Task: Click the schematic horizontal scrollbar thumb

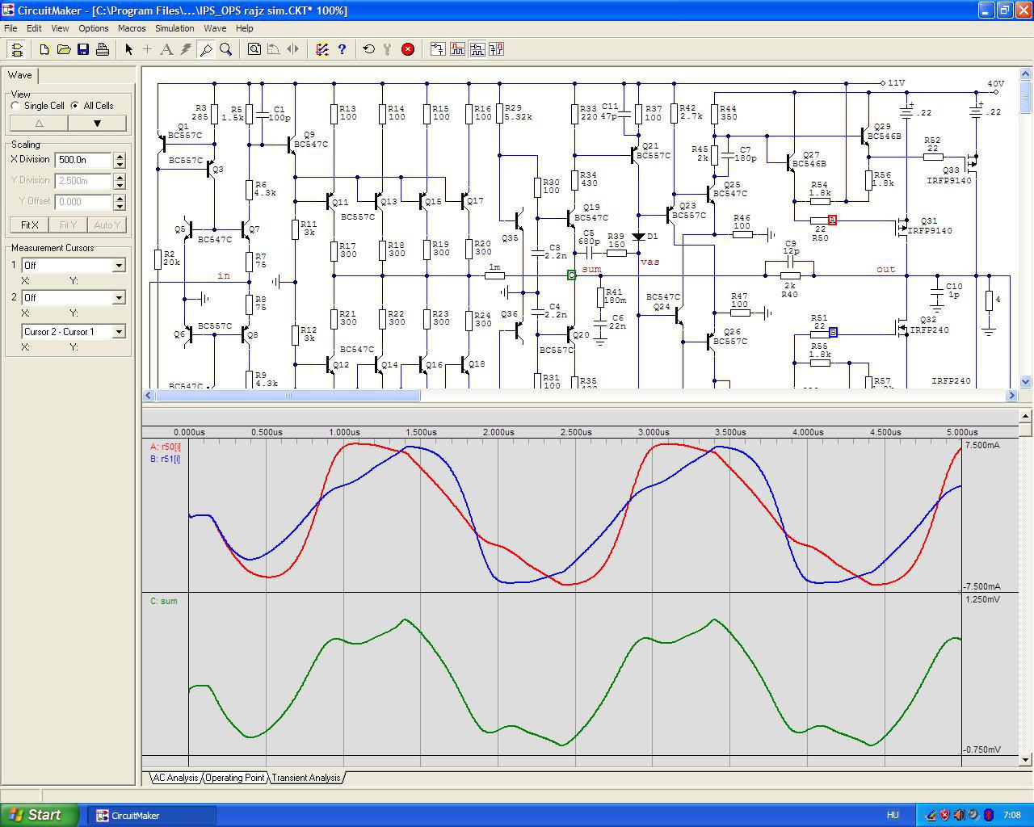Action: [x=288, y=396]
